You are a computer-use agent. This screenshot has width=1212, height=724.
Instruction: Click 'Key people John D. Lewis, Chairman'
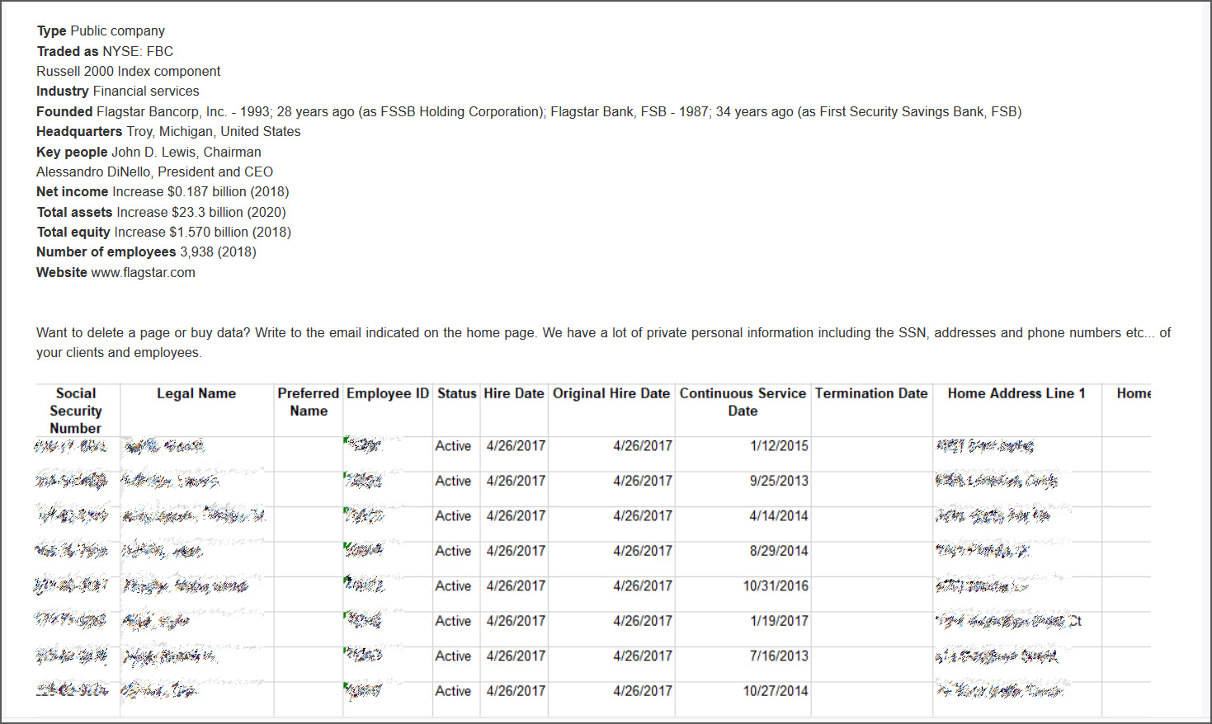[149, 152]
